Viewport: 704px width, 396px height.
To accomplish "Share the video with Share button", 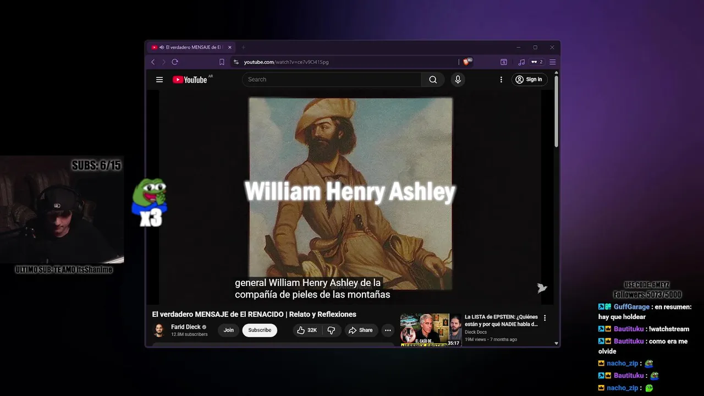I will tap(361, 330).
